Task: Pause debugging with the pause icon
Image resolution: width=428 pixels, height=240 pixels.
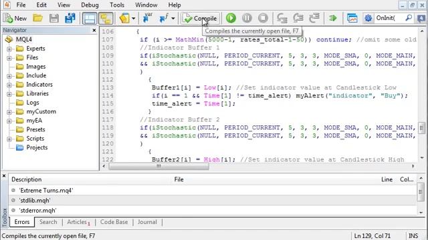Action: 247,18
